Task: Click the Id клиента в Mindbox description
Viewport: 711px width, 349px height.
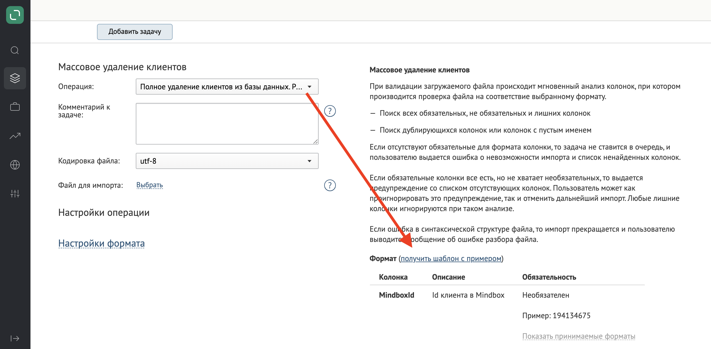Action: 468,295
